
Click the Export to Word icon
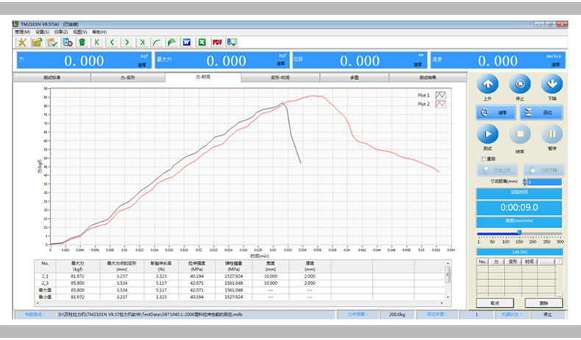click(x=187, y=42)
